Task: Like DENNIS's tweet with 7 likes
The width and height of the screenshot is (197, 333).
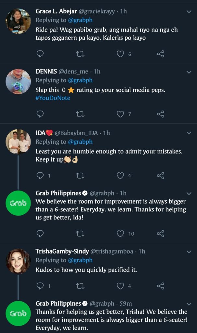Action: coord(120,114)
